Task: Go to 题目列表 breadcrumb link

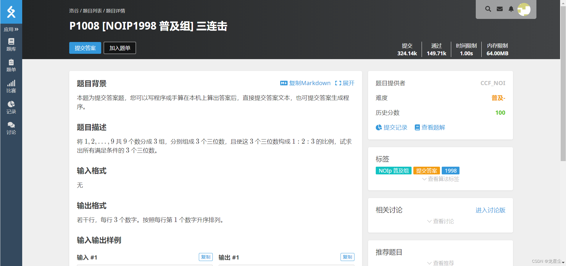Action: click(92, 11)
